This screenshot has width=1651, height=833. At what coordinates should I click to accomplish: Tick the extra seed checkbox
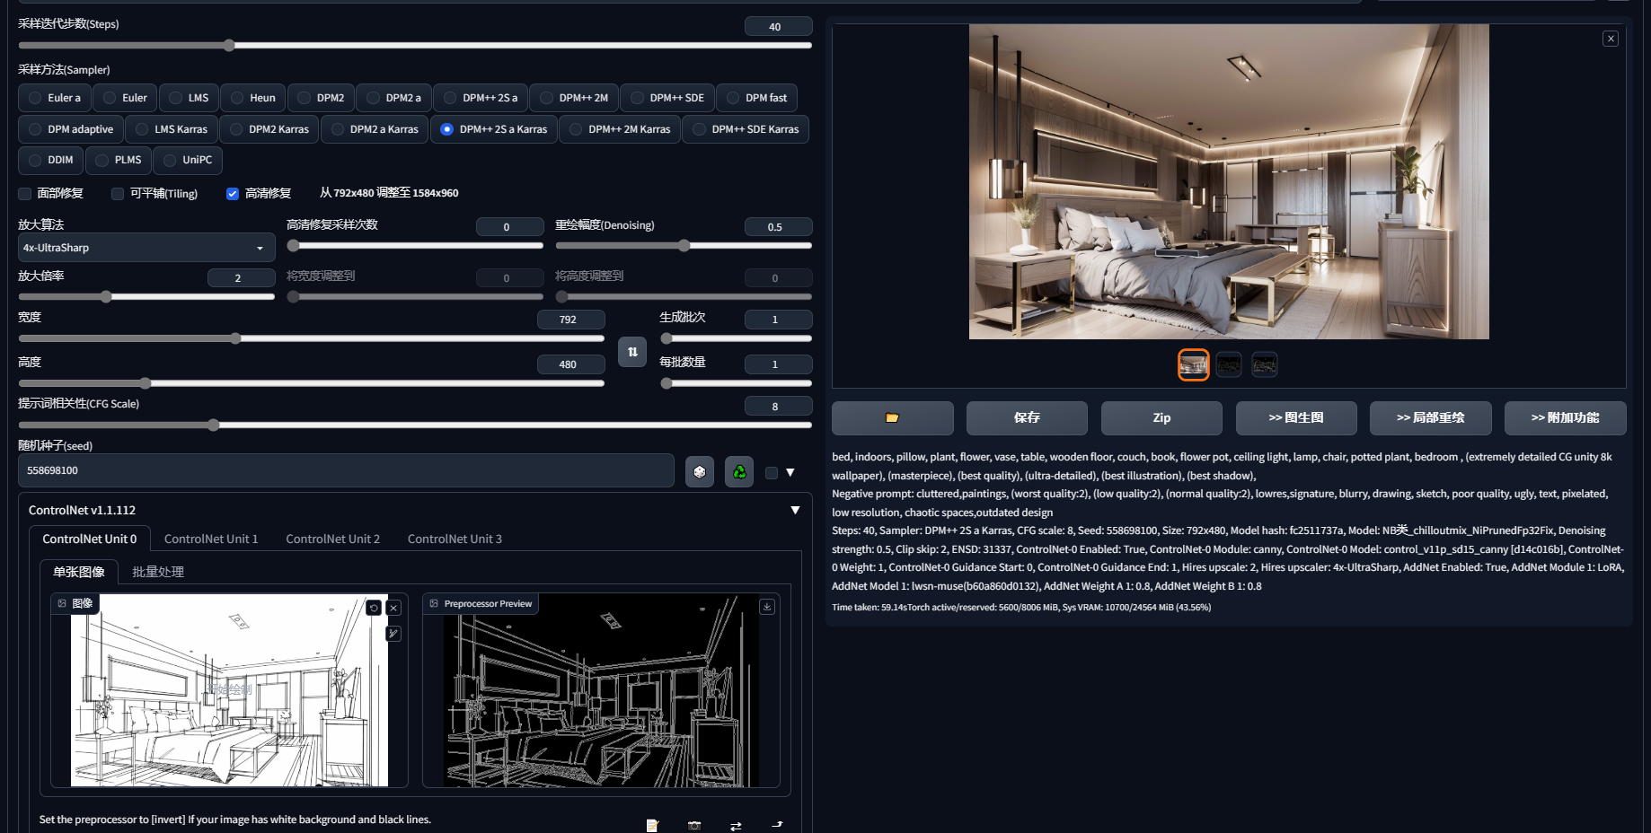pyautogui.click(x=772, y=473)
